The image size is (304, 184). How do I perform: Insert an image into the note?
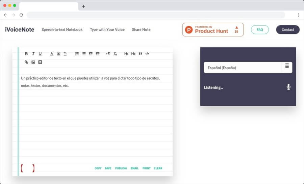(x=33, y=62)
